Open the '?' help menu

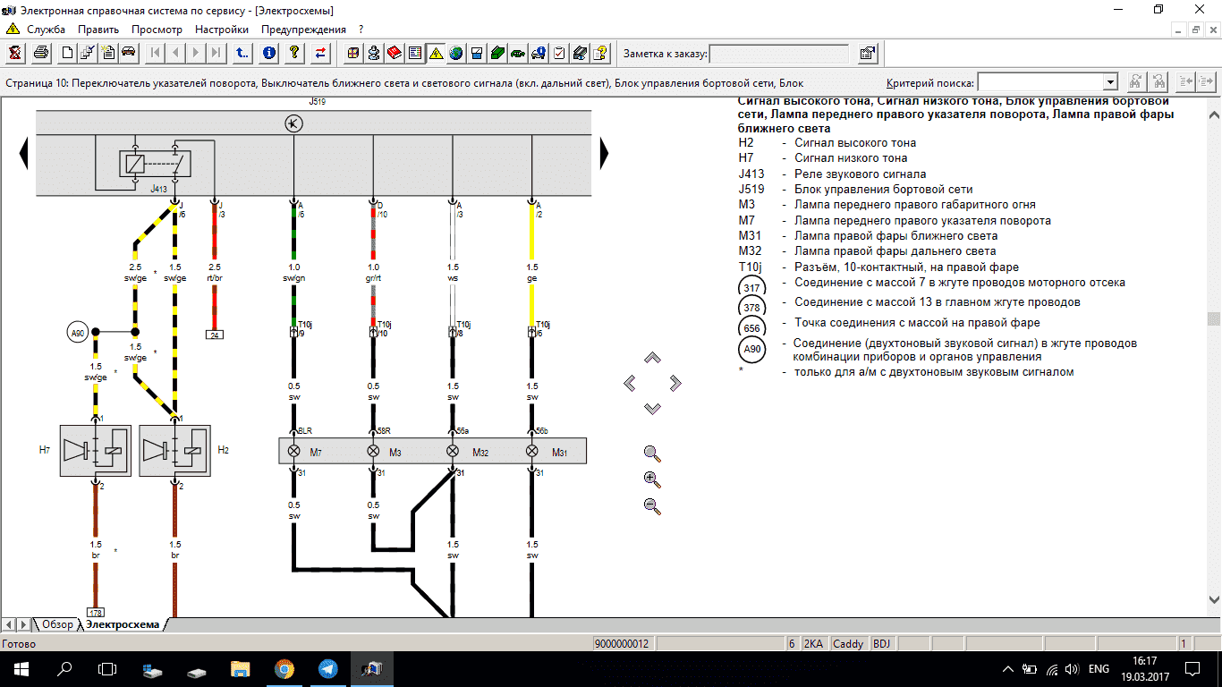point(361,30)
